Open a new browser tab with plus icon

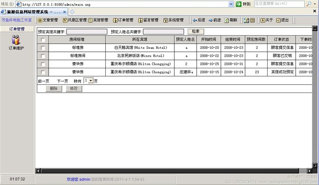tap(72, 12)
